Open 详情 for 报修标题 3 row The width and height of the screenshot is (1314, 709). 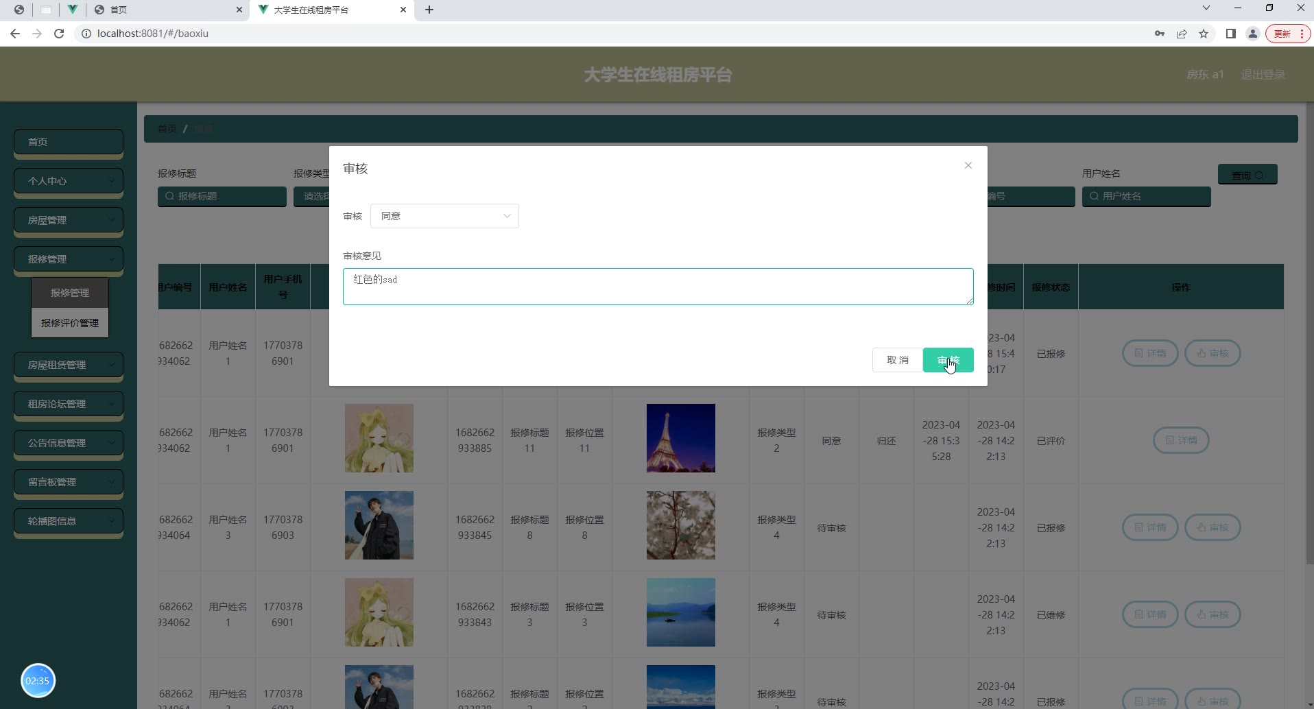pyautogui.click(x=1150, y=614)
